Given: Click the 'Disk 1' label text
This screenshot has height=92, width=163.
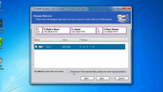Looking at the screenshot, I should [49, 47].
